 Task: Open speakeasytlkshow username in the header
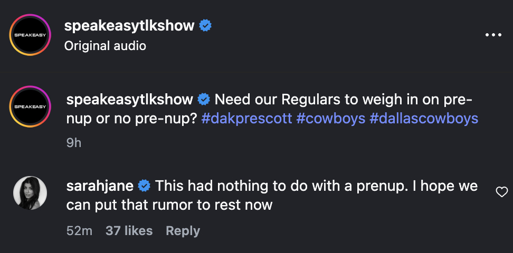pyautogui.click(x=129, y=26)
